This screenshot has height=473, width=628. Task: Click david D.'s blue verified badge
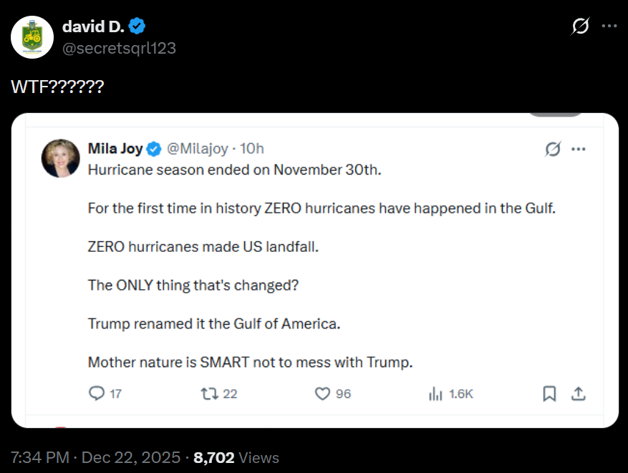click(x=137, y=26)
